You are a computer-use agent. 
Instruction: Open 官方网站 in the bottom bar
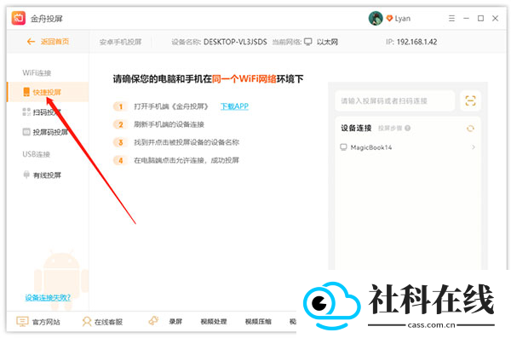point(38,322)
